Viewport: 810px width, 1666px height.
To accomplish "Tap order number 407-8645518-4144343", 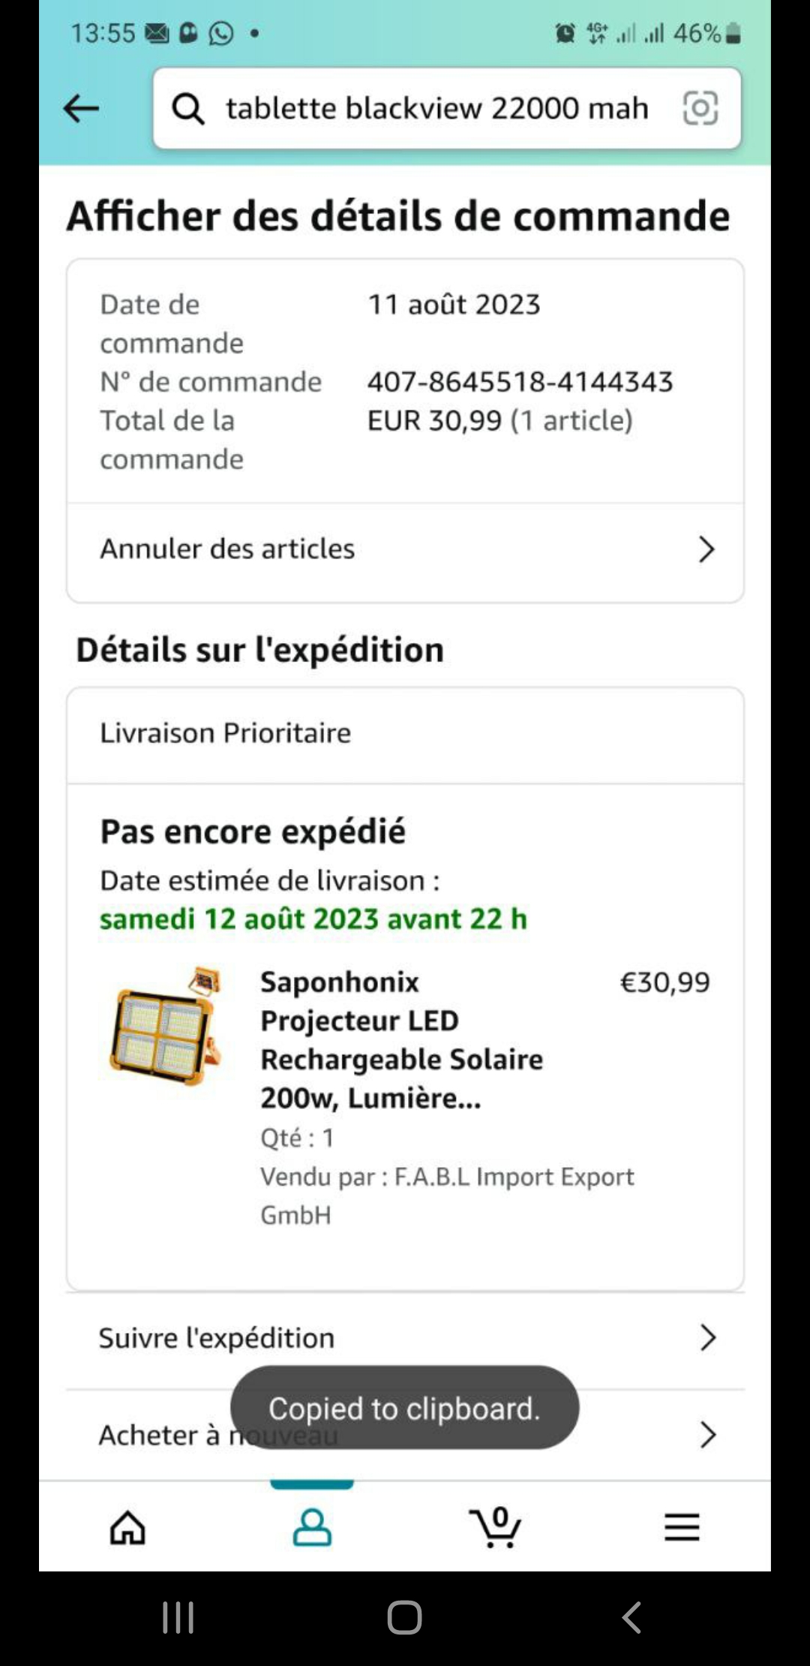I will [520, 382].
